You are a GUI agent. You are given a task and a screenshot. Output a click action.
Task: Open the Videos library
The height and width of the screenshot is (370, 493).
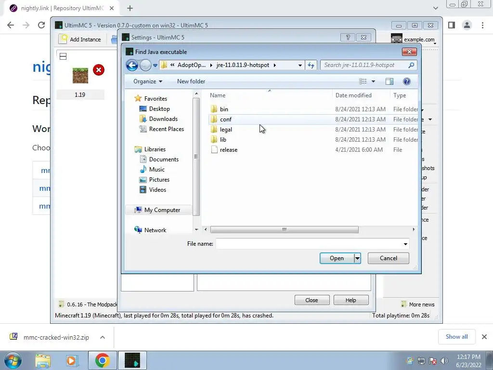click(153, 190)
